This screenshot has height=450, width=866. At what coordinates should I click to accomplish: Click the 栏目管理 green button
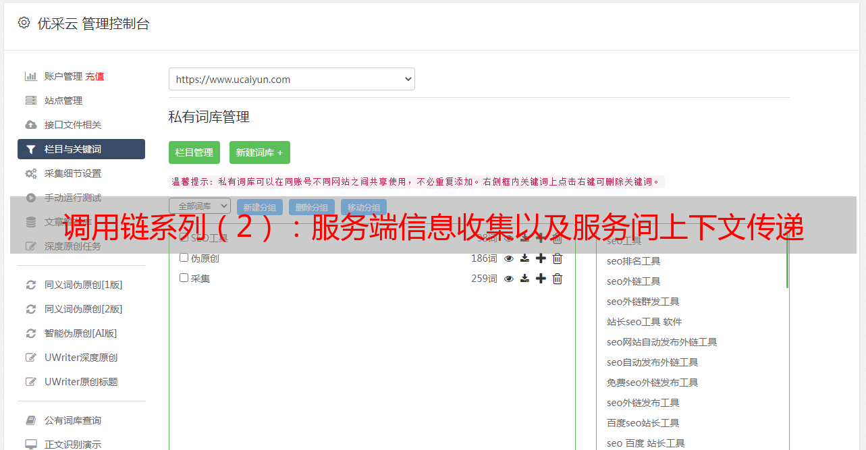[194, 152]
